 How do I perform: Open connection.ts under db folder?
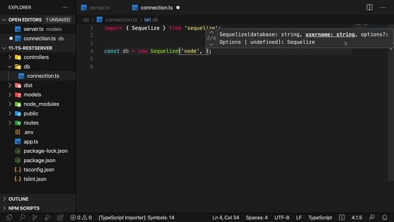(38, 76)
